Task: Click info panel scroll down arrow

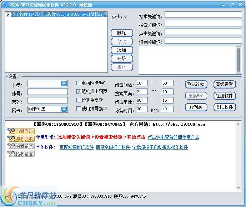Action: pos(239,188)
